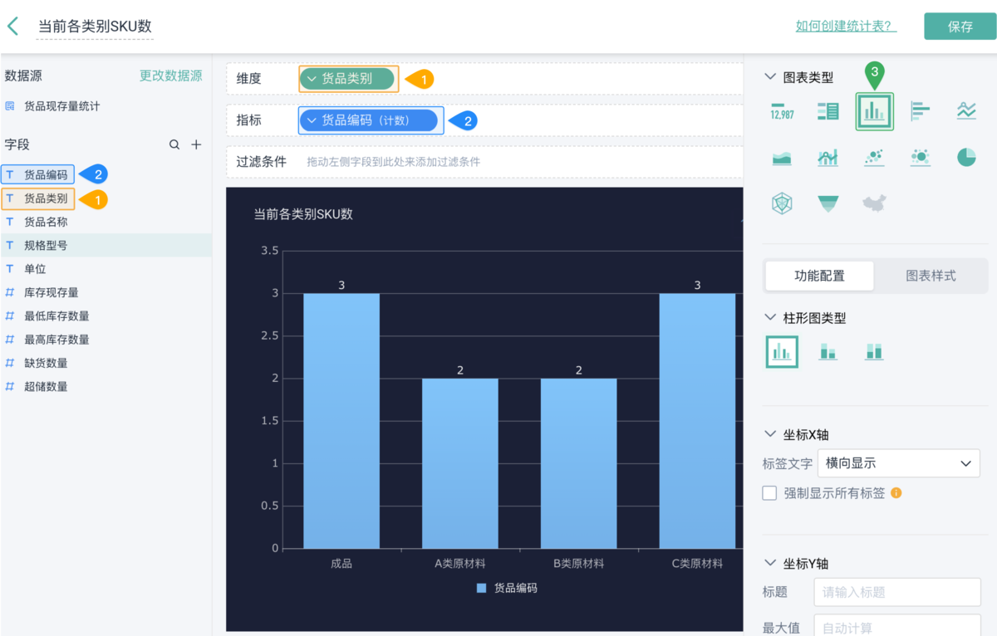Image resolution: width=997 pixels, height=636 pixels.
Task: Select the horizontal bar chart type
Action: coord(920,110)
